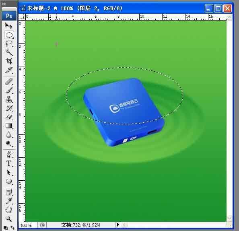Click the document size text 732.4K/1.92M
Screen dimensions: 239x231
[86, 225]
